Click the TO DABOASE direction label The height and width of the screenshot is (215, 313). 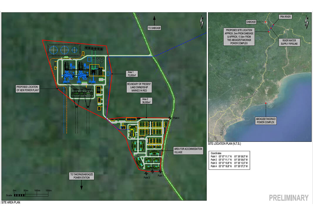pos(154,27)
